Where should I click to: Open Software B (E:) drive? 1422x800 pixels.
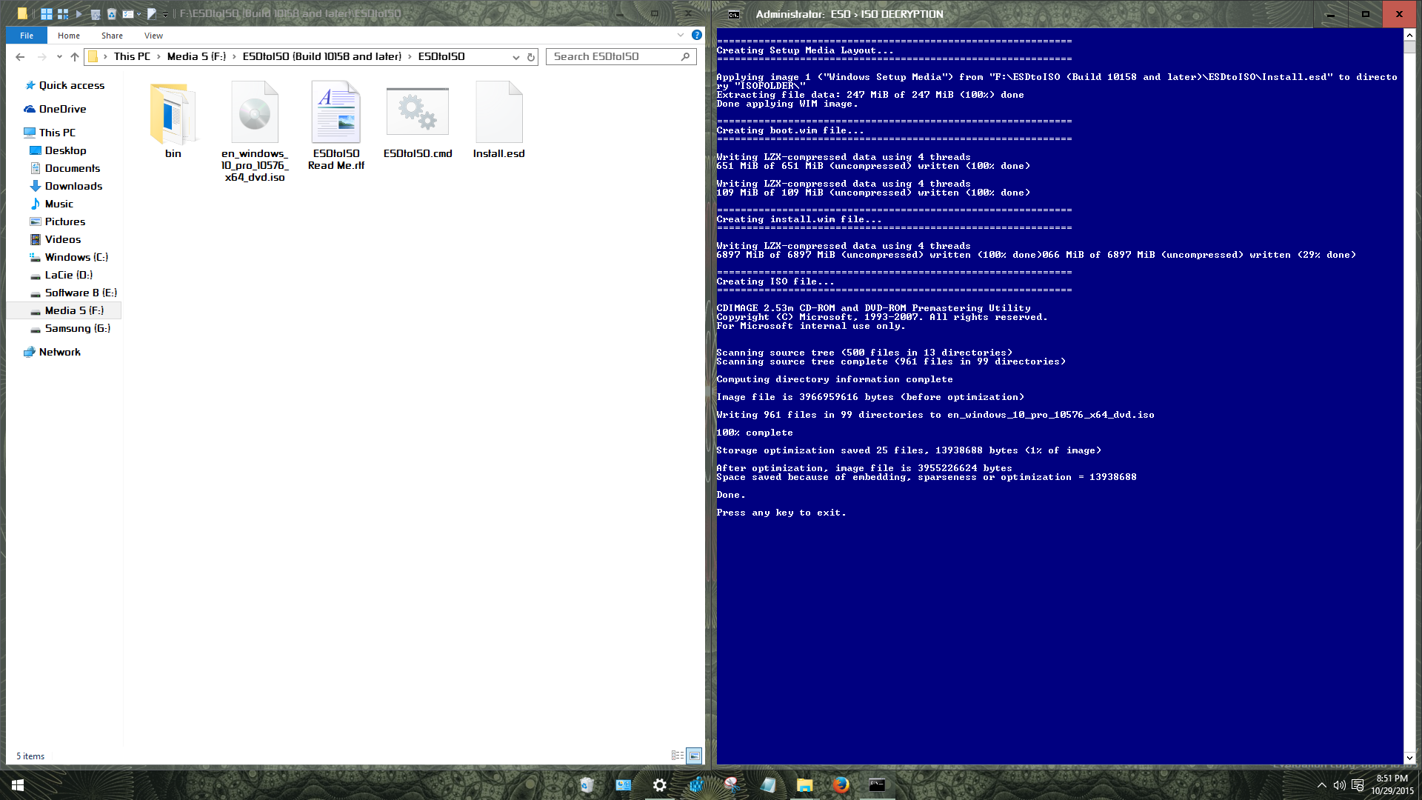pos(73,293)
